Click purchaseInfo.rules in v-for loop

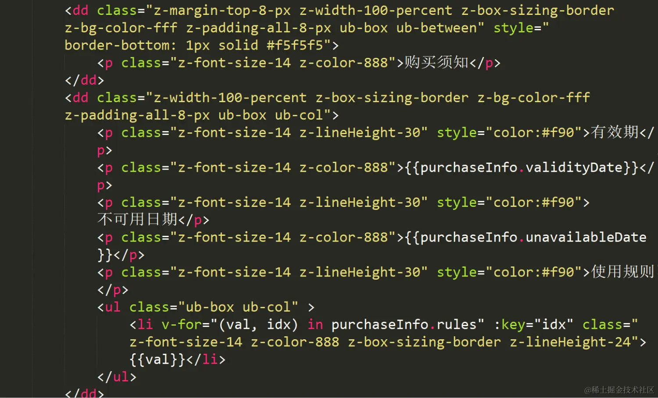coord(404,324)
